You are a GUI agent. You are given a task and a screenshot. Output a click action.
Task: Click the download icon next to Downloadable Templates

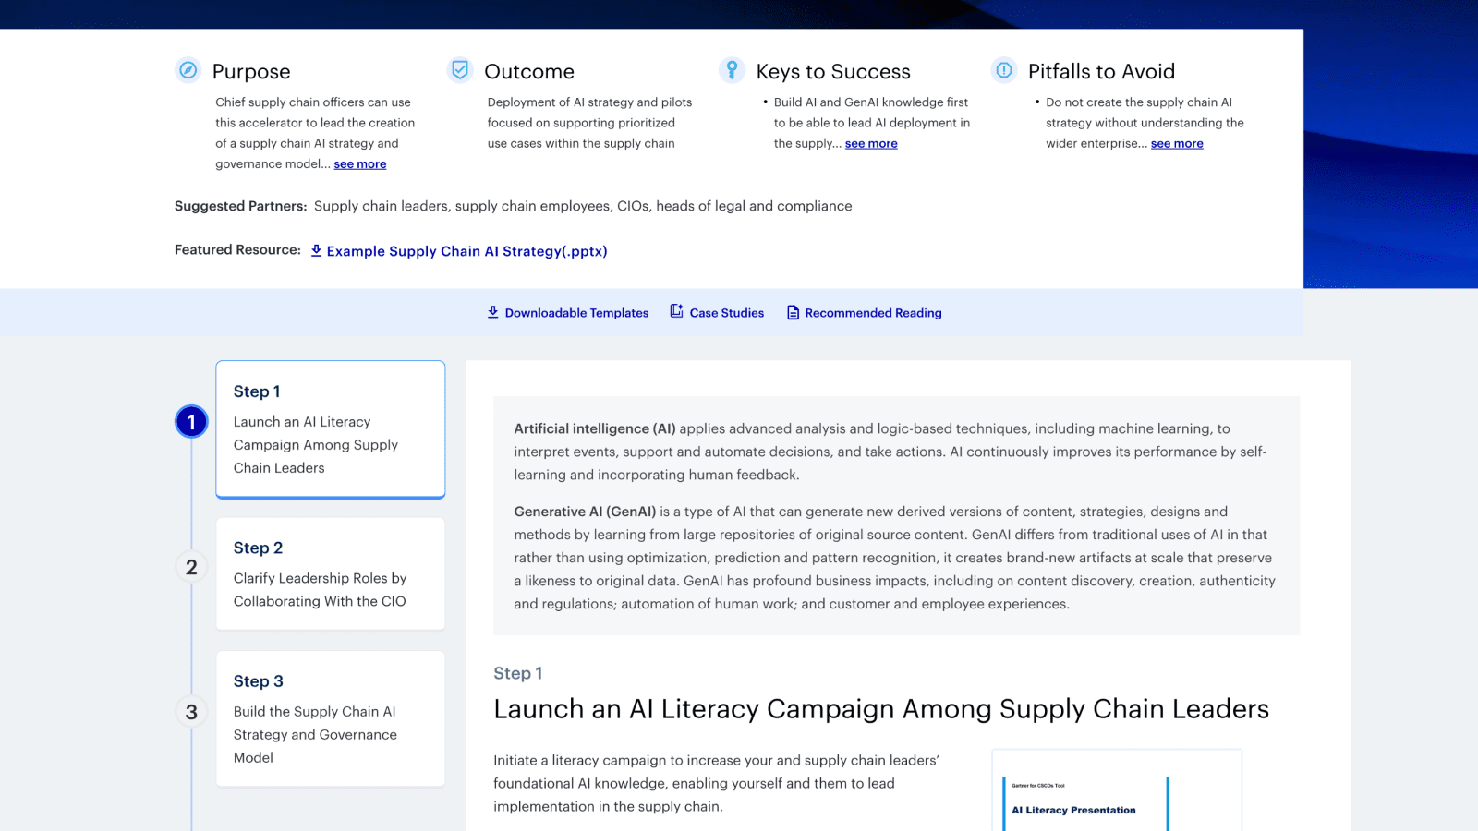[x=492, y=312]
